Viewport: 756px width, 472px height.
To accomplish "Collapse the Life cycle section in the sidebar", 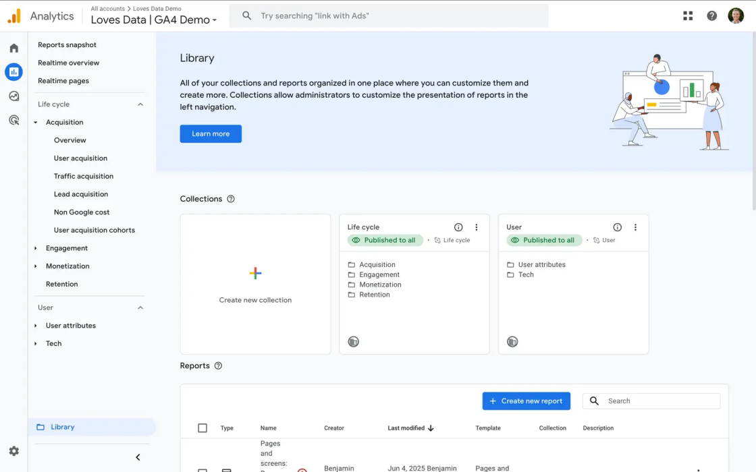I will click(140, 105).
